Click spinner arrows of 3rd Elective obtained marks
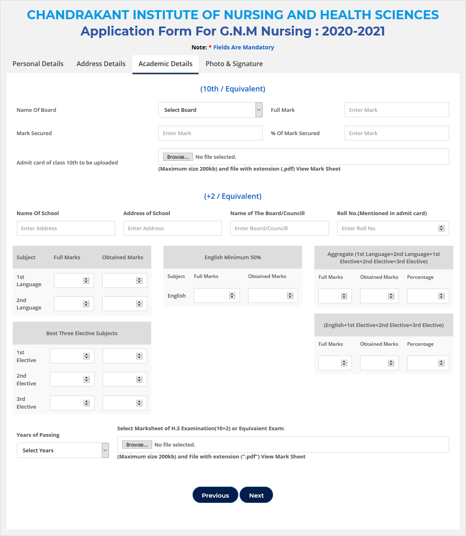 tap(139, 403)
